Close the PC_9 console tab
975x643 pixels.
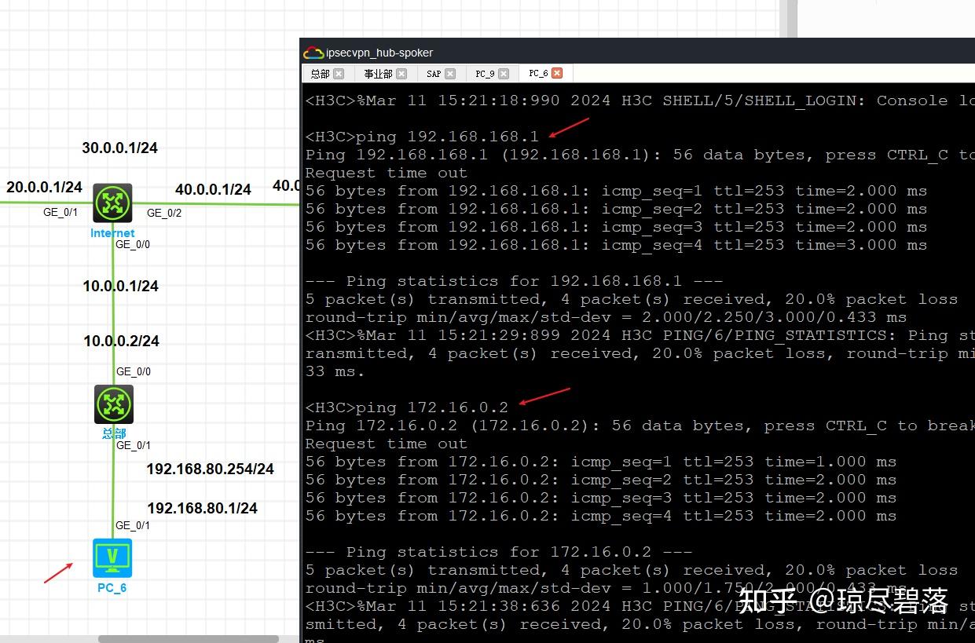(x=503, y=73)
